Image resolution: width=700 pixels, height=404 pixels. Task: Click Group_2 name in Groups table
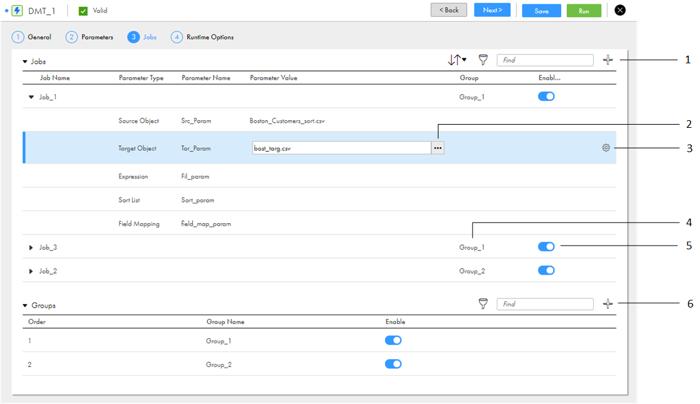point(218,365)
